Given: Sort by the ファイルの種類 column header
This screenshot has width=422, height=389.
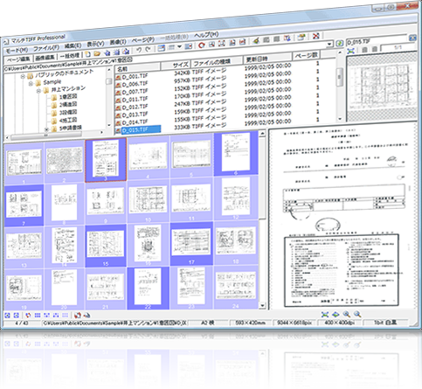Looking at the screenshot, I should click(217, 61).
